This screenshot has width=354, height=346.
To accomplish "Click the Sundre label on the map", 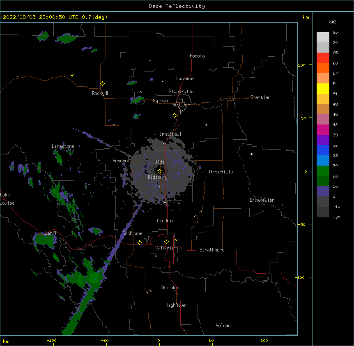I will [x=120, y=161].
